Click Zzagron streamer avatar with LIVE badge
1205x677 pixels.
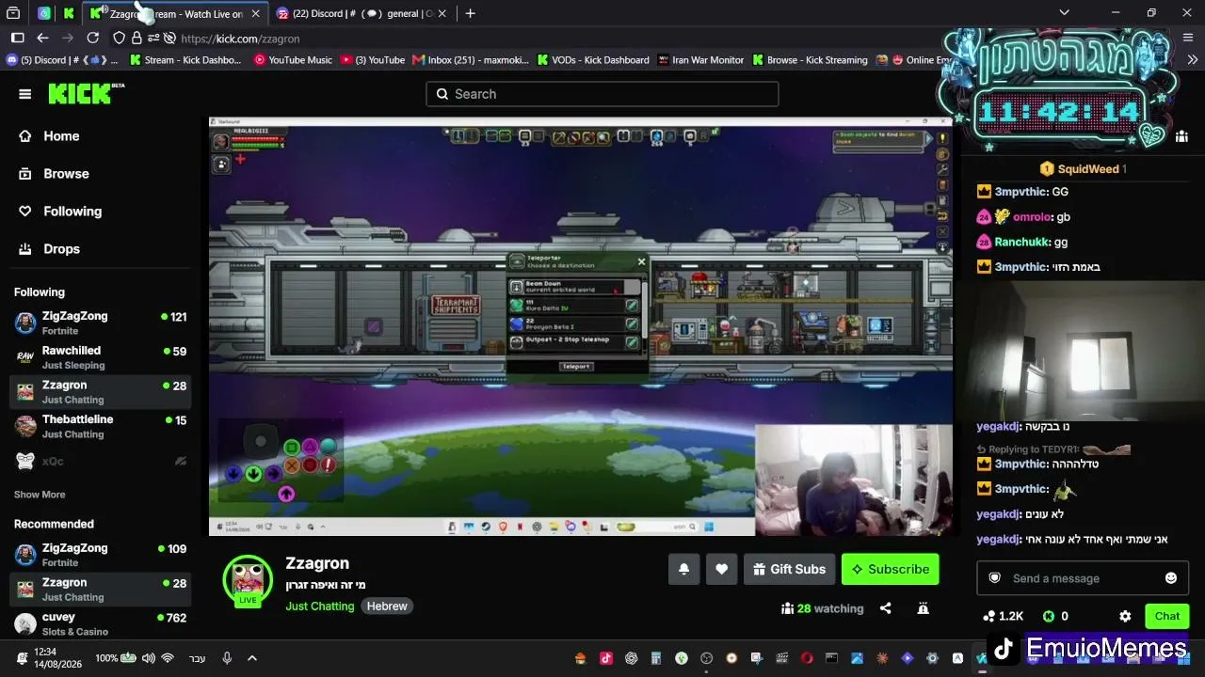pos(248,581)
